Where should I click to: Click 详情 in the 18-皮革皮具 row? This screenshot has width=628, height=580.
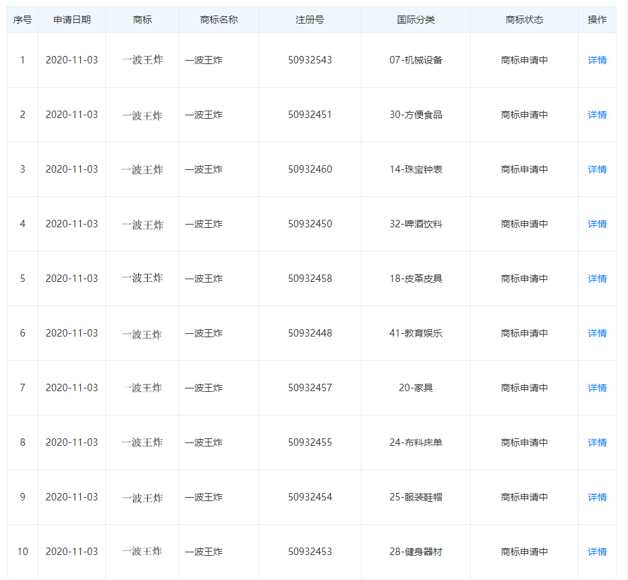point(597,279)
